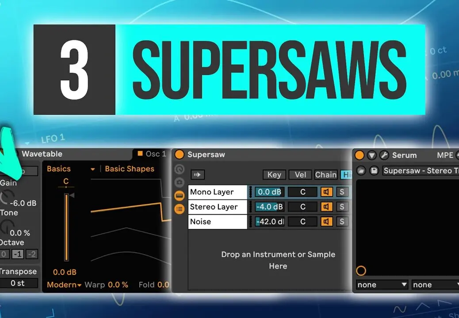
Task: Click the Wavetable device title
Action: point(42,154)
